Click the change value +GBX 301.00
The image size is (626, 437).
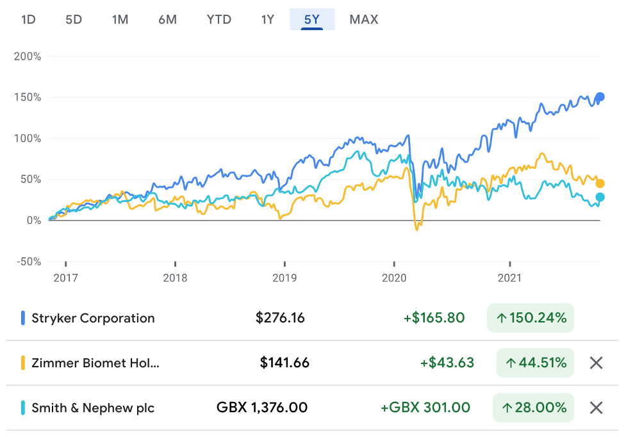click(425, 408)
